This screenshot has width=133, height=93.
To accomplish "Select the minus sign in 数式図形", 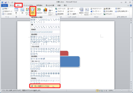I will pyautogui.click(x=34, y=59).
